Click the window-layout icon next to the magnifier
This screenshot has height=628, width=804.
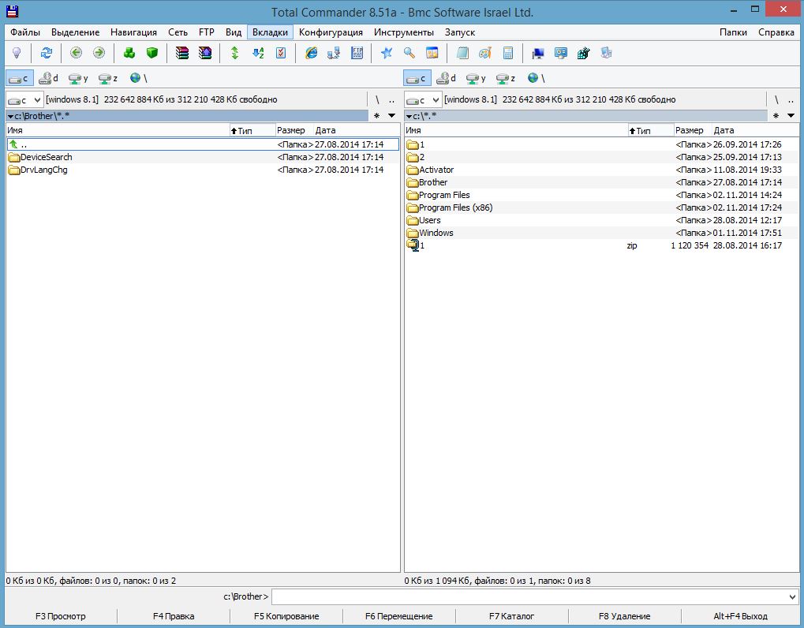pos(432,53)
